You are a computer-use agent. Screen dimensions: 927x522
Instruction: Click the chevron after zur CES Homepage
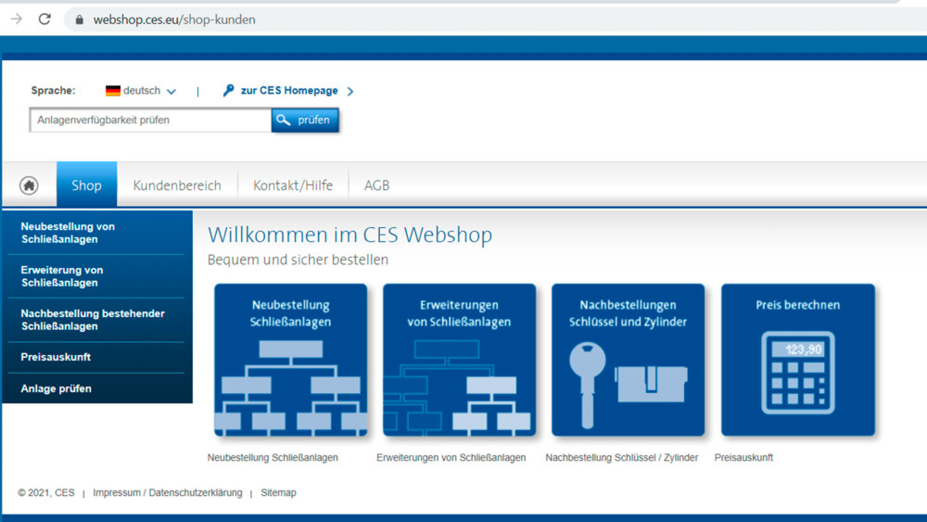pos(350,91)
